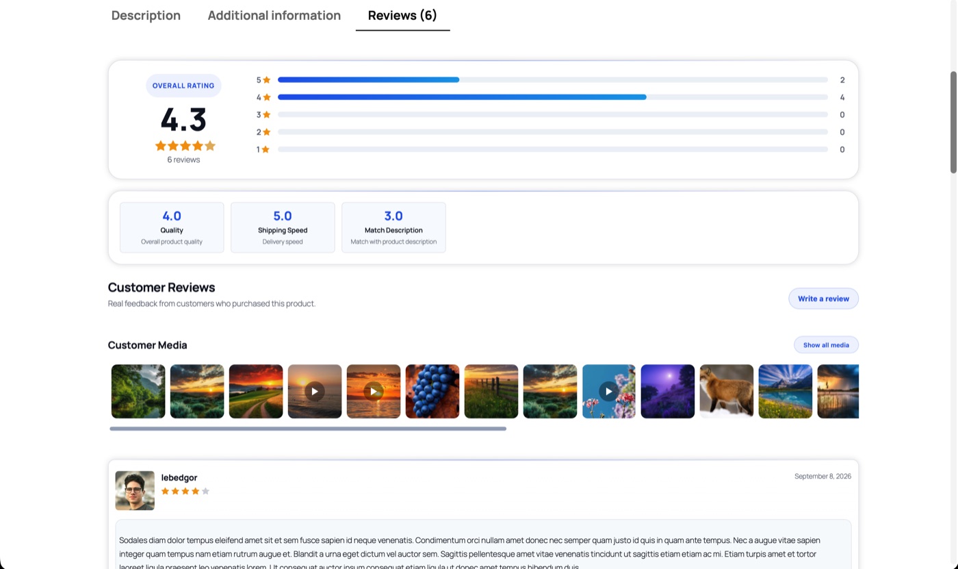Image resolution: width=958 pixels, height=569 pixels.
Task: Filter reviews by the 5 star bar
Action: coord(553,80)
